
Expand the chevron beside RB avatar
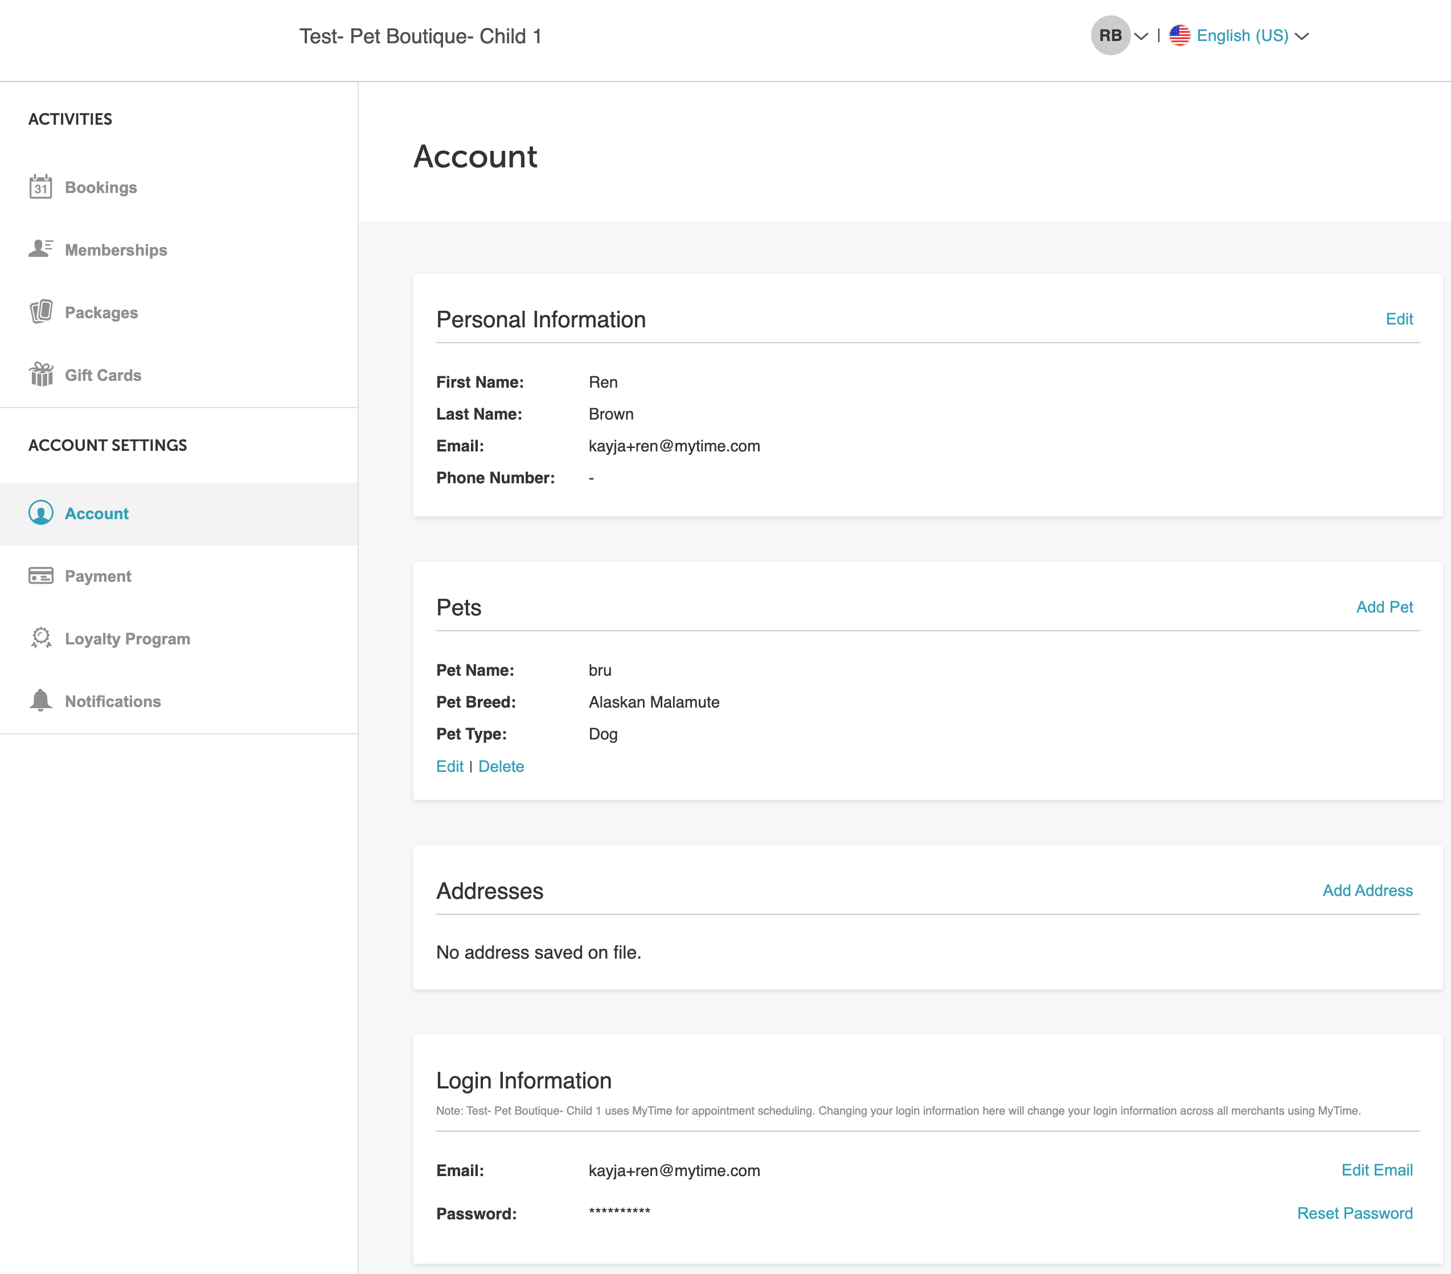tap(1141, 36)
